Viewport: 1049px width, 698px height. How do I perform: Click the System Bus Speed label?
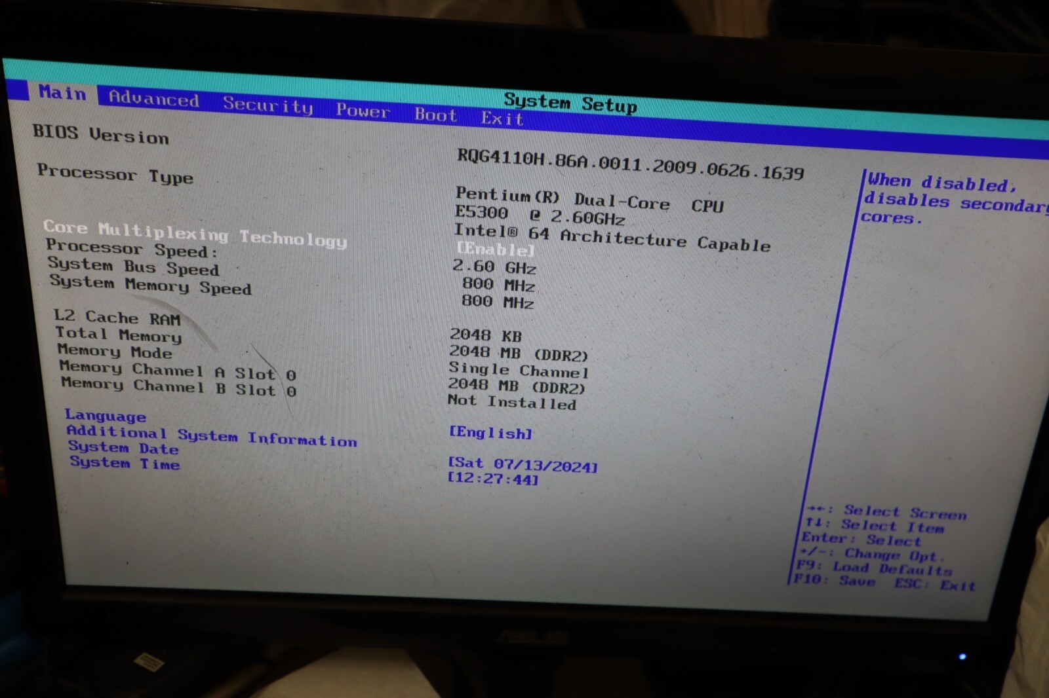[x=133, y=266]
